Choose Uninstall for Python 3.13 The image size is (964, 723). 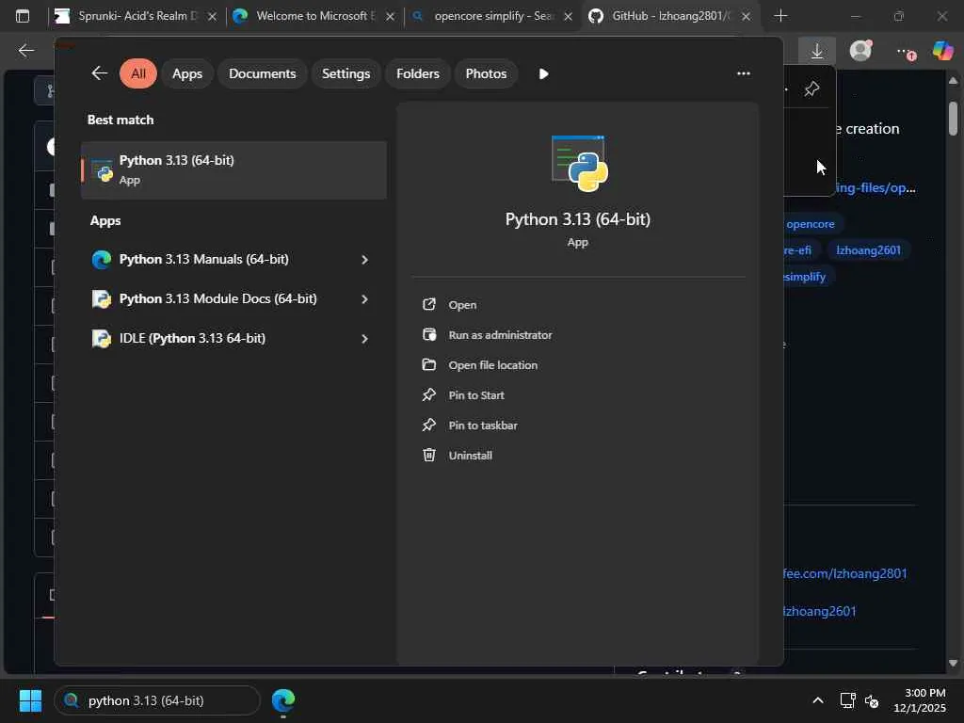click(x=471, y=456)
